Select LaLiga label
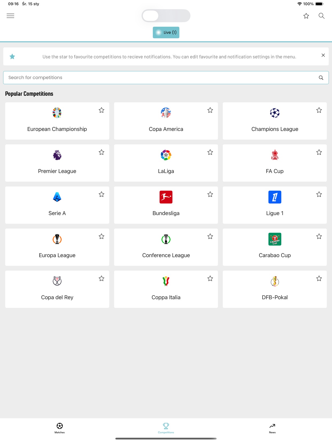This screenshot has width=332, height=442. pos(166,171)
